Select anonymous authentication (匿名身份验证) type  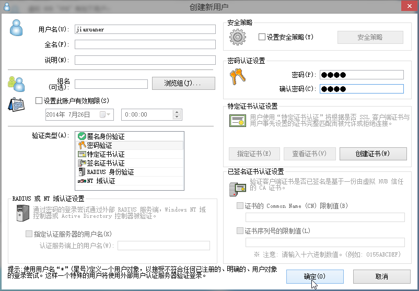(106, 136)
